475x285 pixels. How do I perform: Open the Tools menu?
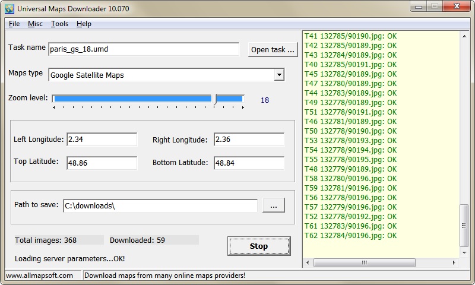coord(59,24)
